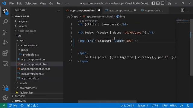Toggle Secondary Side Bar layout button
Screen dimensions: 193x108
(x=163, y=3)
